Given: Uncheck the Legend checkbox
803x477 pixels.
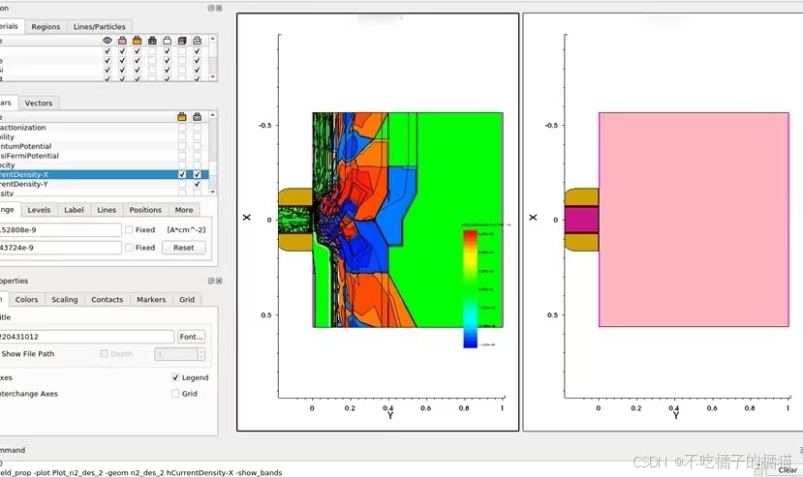Looking at the screenshot, I should 175,377.
